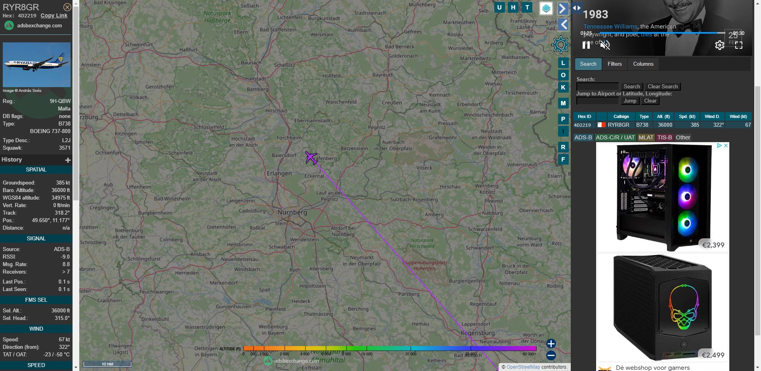Toggle the ADS-B source filter

pyautogui.click(x=583, y=137)
